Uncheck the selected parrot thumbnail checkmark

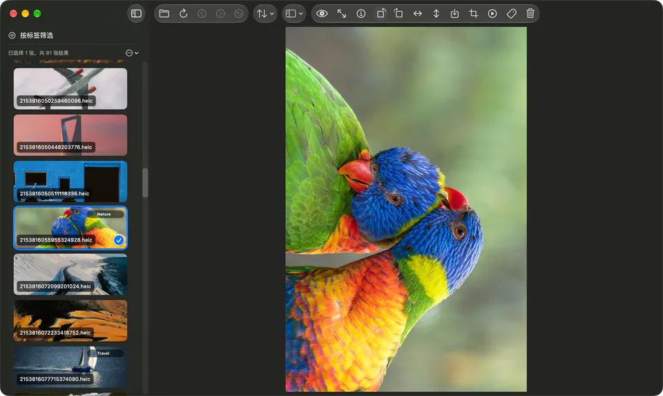click(119, 240)
